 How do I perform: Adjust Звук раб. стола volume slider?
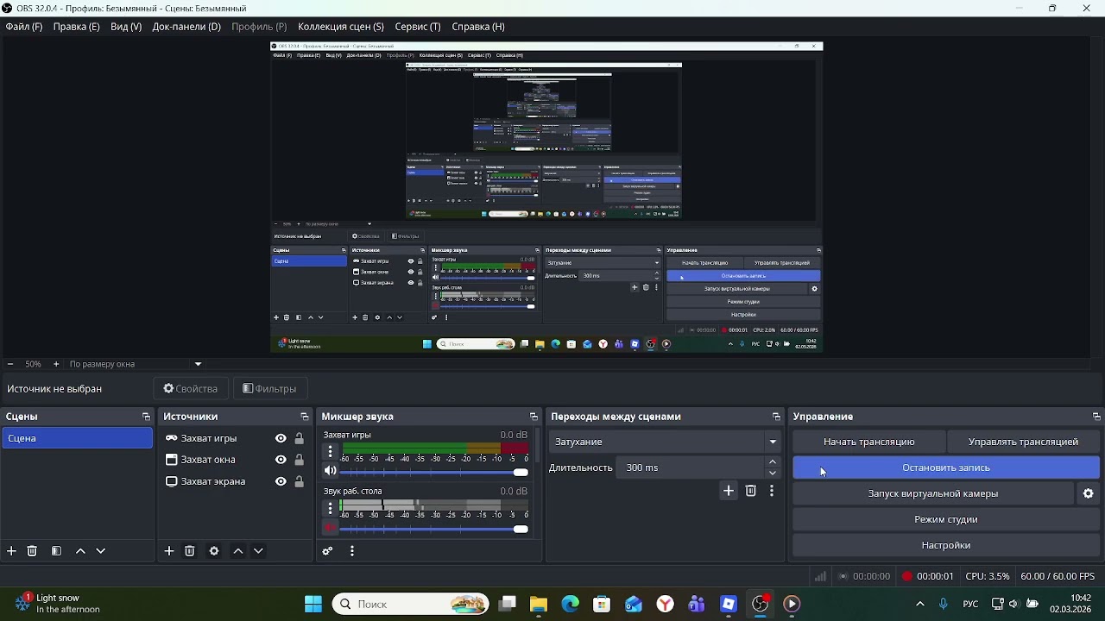pyautogui.click(x=434, y=529)
